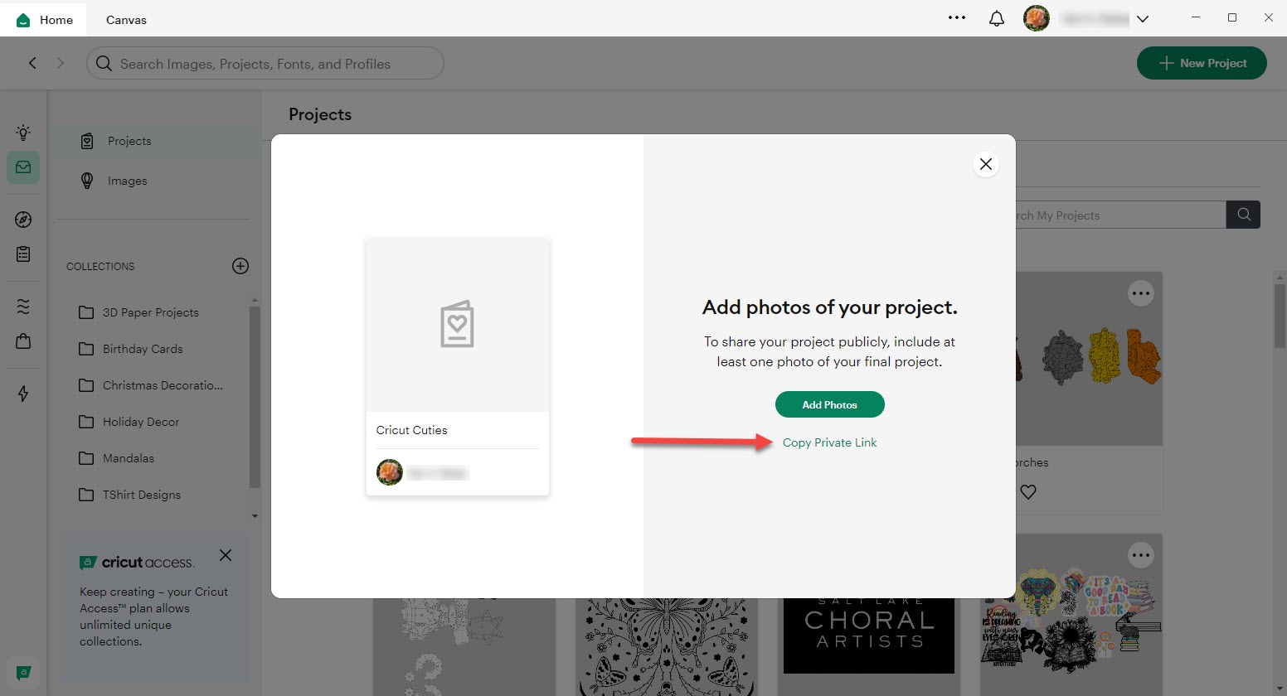The width and height of the screenshot is (1287, 696).
Task: Collapse the Cricut Access promo banner
Action: (225, 555)
